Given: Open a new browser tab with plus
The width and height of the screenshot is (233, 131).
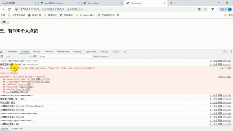Looking at the screenshot, I should (x=171, y=3).
